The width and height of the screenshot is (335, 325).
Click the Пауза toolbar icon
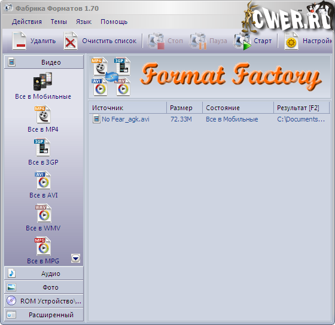coord(198,41)
